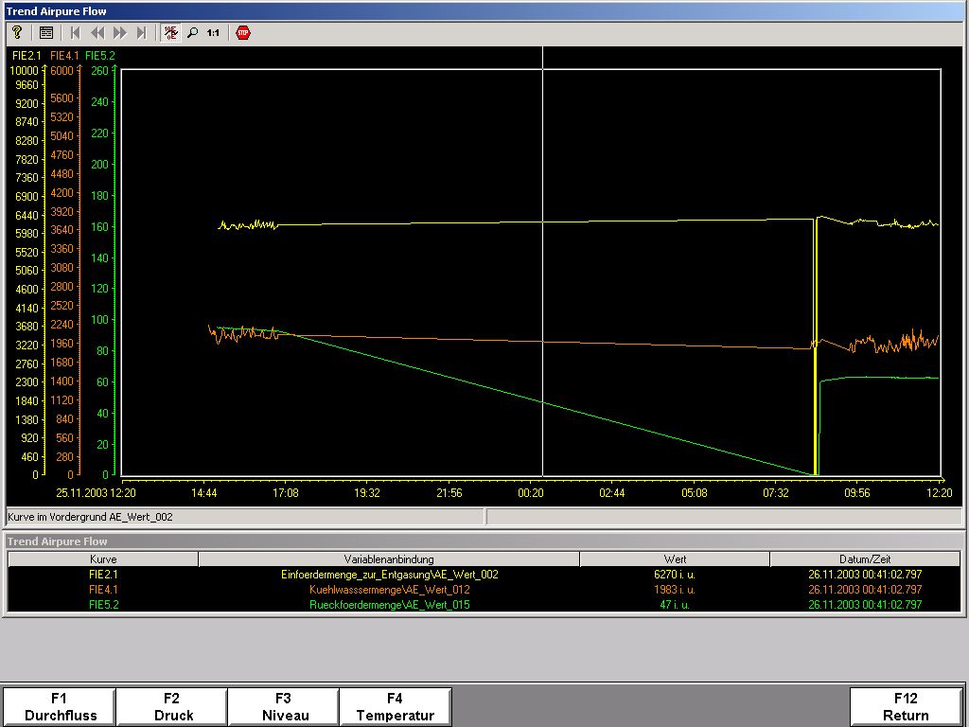Screen dimensions: 969x727
Task: Switch to Niveau view via F3
Action: [x=283, y=706]
